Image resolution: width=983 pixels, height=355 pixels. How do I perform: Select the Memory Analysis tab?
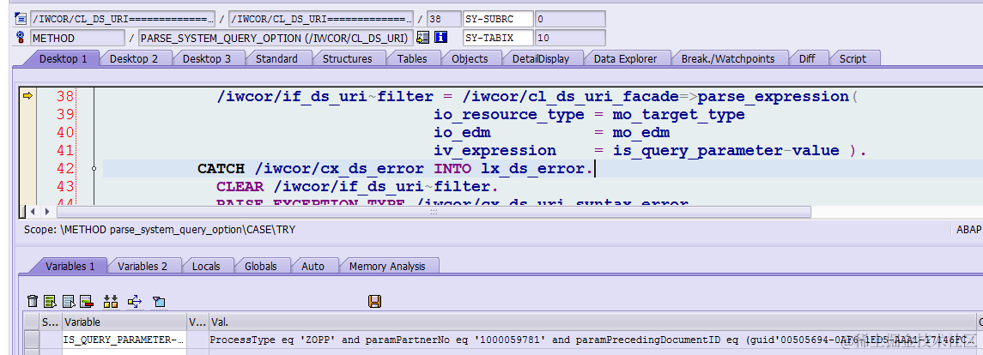387,266
